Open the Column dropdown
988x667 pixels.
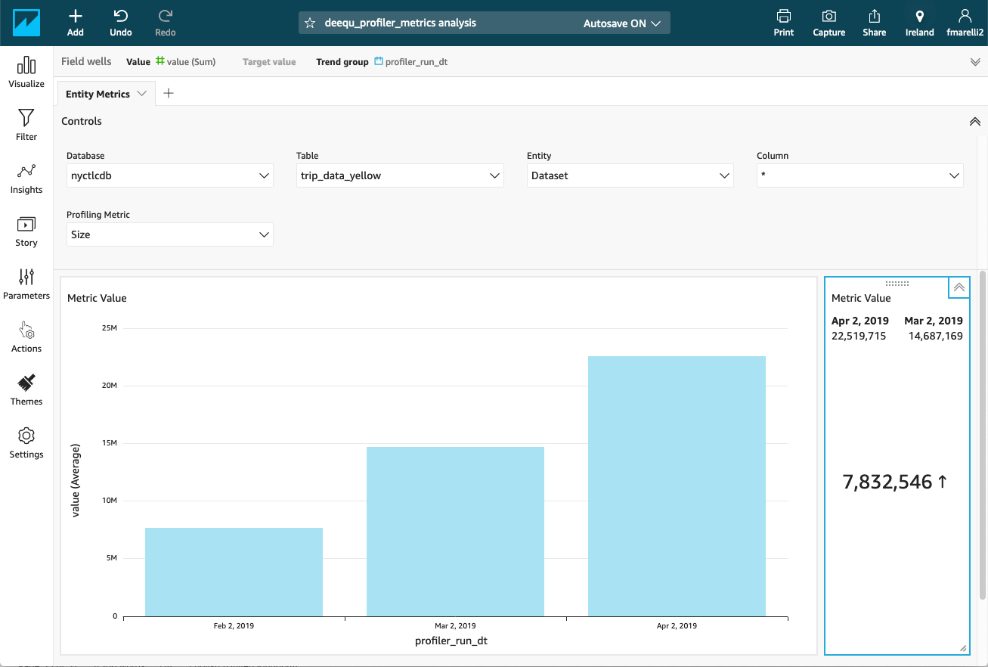point(860,175)
